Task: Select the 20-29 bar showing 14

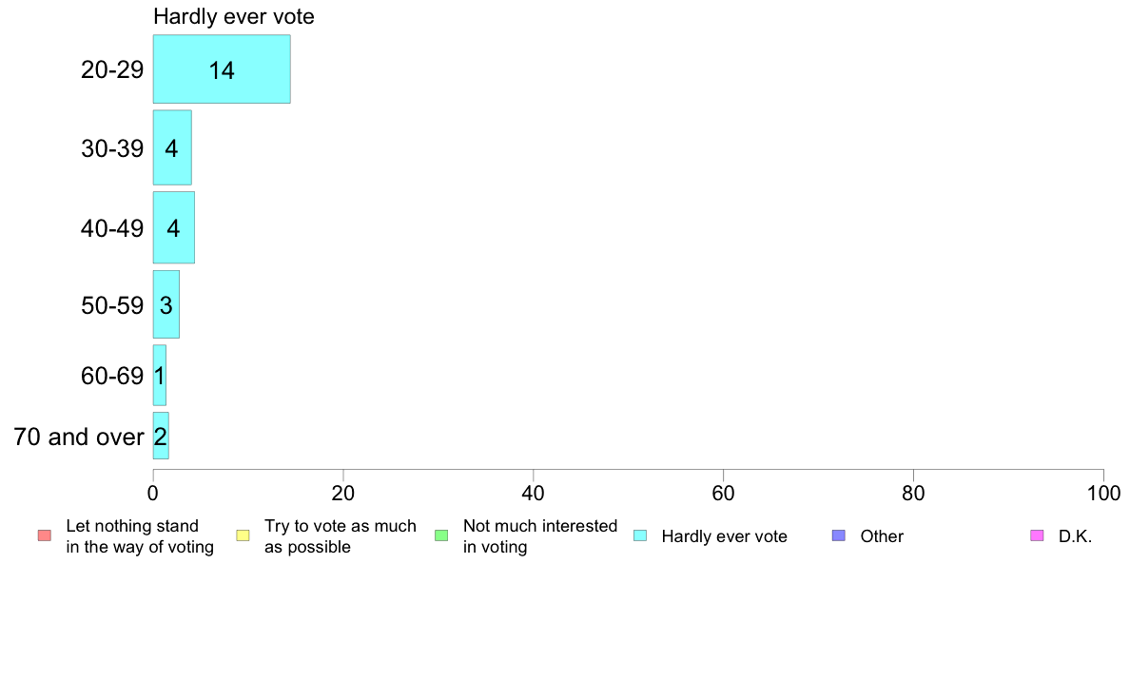Action: click(222, 69)
